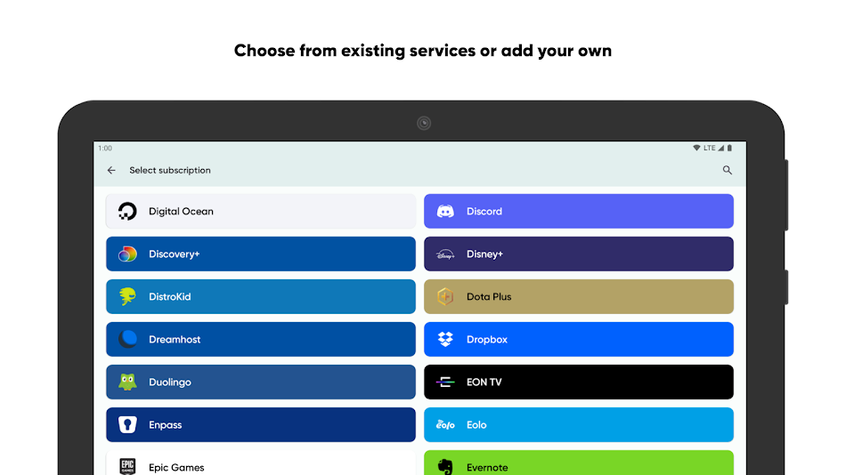The height and width of the screenshot is (475, 846).
Task: Click the Duolingo owl icon
Action: [127, 382]
